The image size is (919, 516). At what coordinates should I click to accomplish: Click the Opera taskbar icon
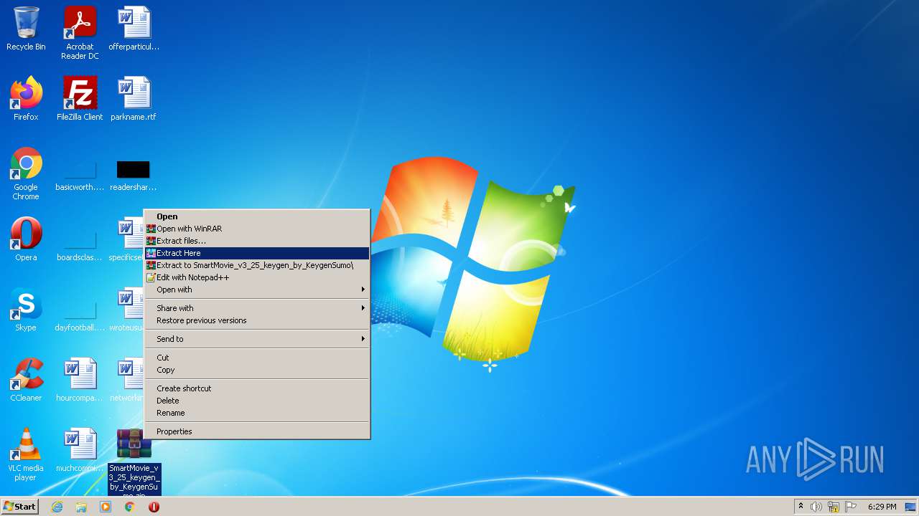point(154,507)
